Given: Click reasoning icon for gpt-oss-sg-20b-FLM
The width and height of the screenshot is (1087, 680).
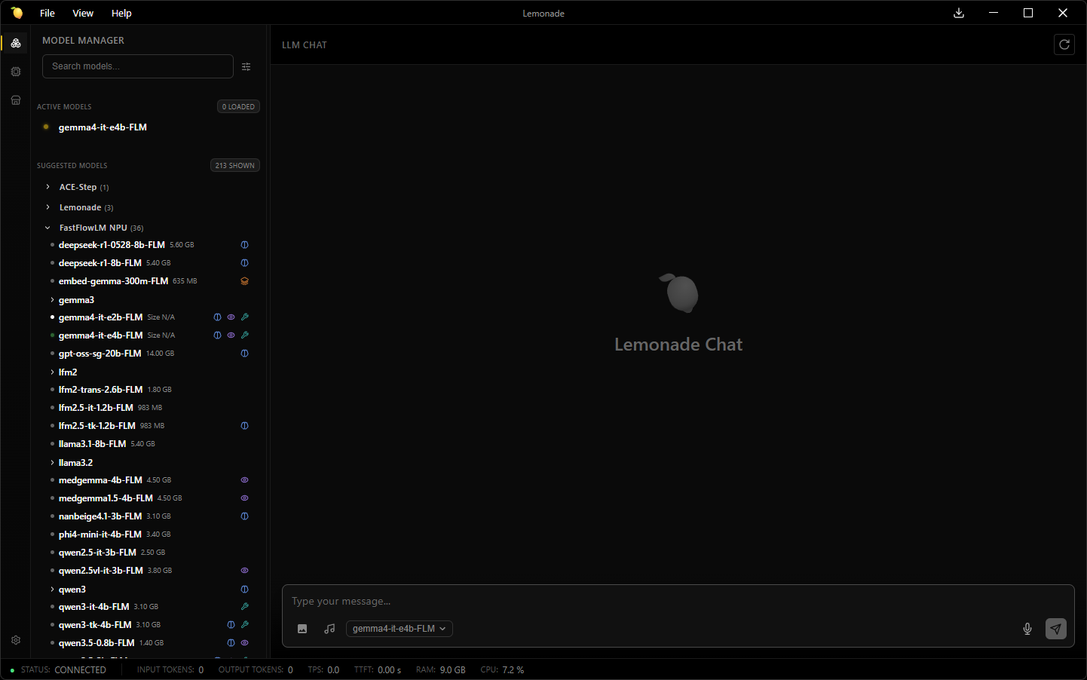Looking at the screenshot, I should [x=245, y=354].
